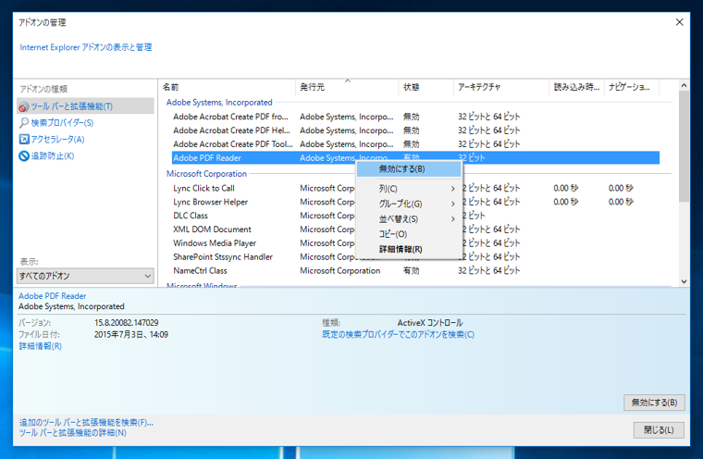Select the NameCtrl Class row
703x459 pixels.
click(x=415, y=270)
